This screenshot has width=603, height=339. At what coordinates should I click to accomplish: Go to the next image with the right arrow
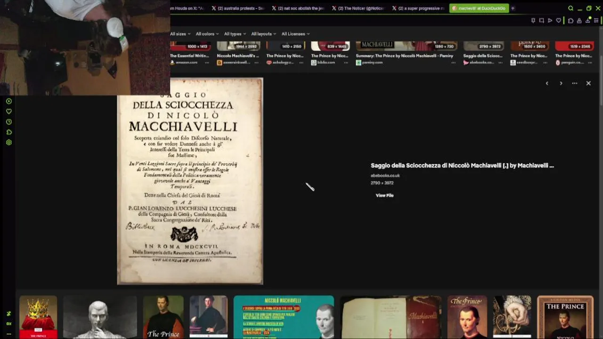(x=561, y=83)
